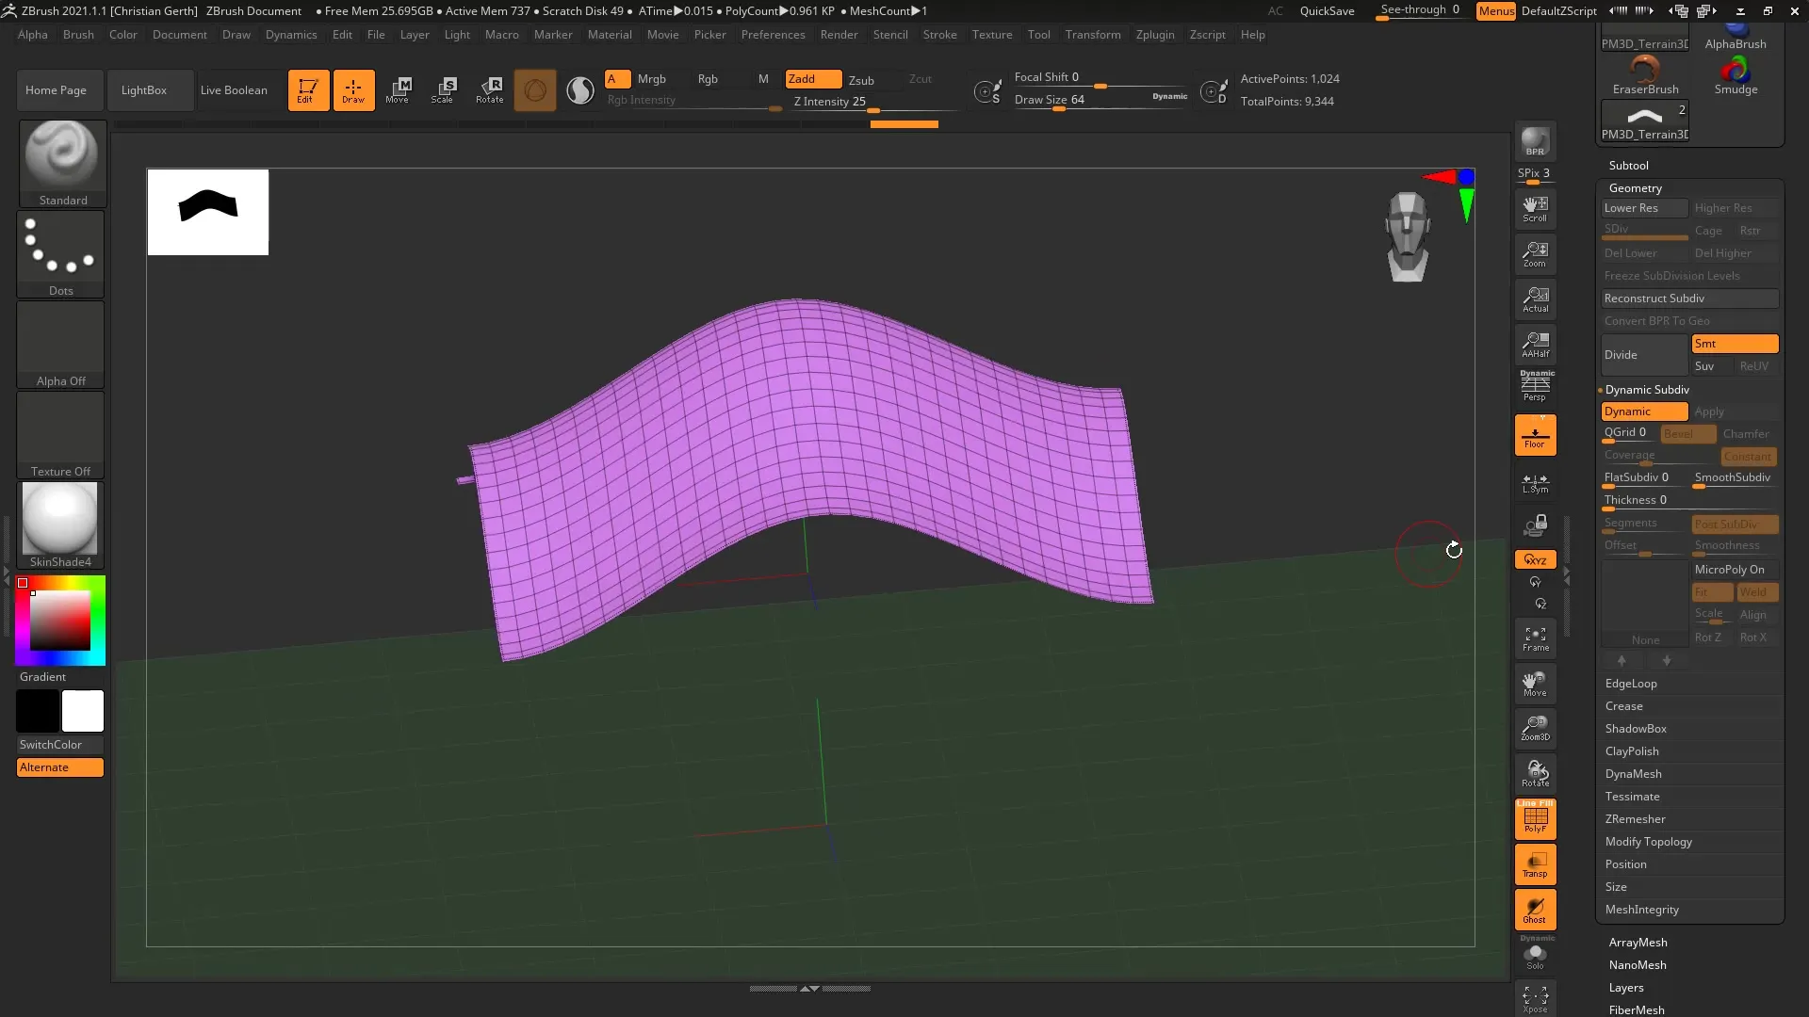Toggle the Zadd button
The height and width of the screenshot is (1017, 1809).
[813, 79]
